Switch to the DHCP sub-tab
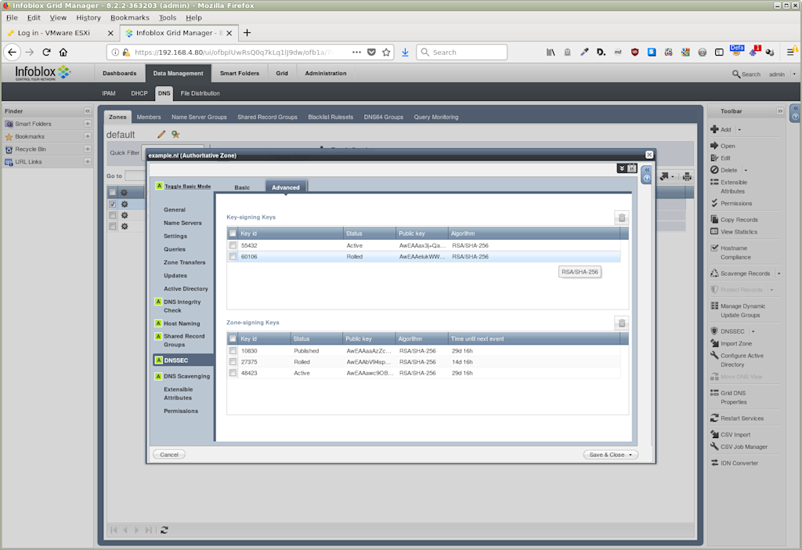This screenshot has height=550, width=802. 139,94
